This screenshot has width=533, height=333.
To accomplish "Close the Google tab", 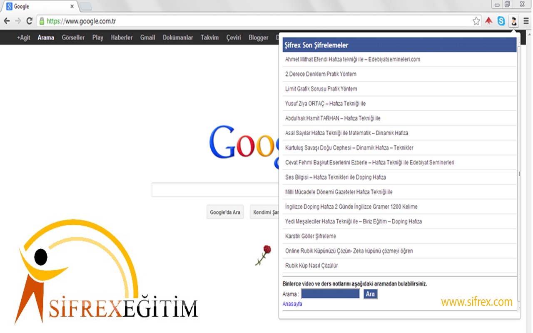I will pyautogui.click(x=72, y=7).
